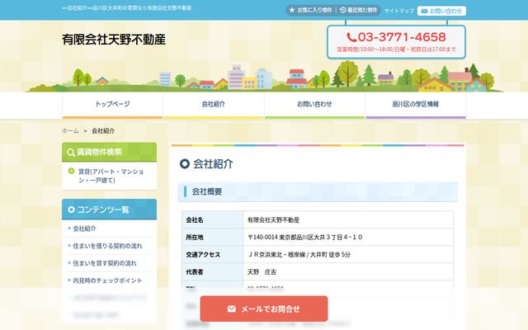
Task: Click the 会社概要 section heading
Action: 317,191
